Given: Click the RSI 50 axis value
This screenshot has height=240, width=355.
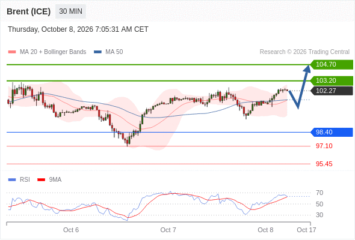Looking at the screenshot, I should pyautogui.click(x=319, y=204).
